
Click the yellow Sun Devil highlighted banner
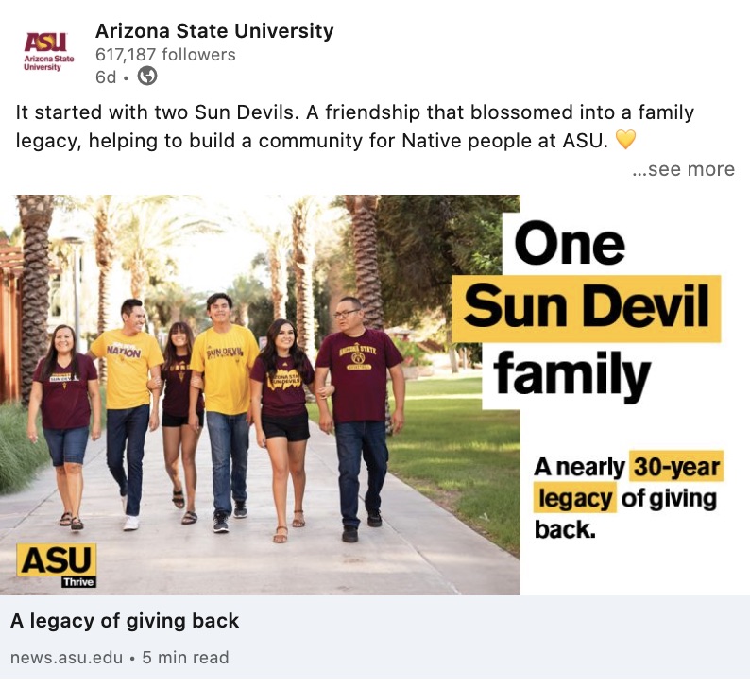coord(587,309)
